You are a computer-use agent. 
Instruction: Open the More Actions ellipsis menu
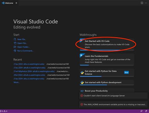(x=146, y=3)
